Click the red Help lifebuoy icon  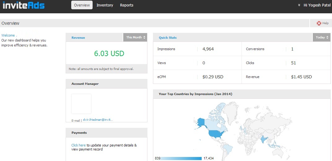click(319, 23)
